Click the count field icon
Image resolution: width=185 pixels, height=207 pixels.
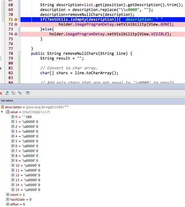tap(8, 195)
